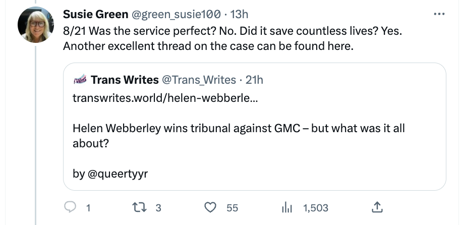Click the 13h timestamp link

pos(239,14)
